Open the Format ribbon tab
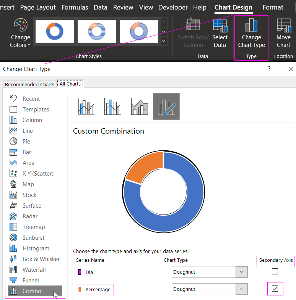The width and height of the screenshot is (296, 300). pos(273,7)
